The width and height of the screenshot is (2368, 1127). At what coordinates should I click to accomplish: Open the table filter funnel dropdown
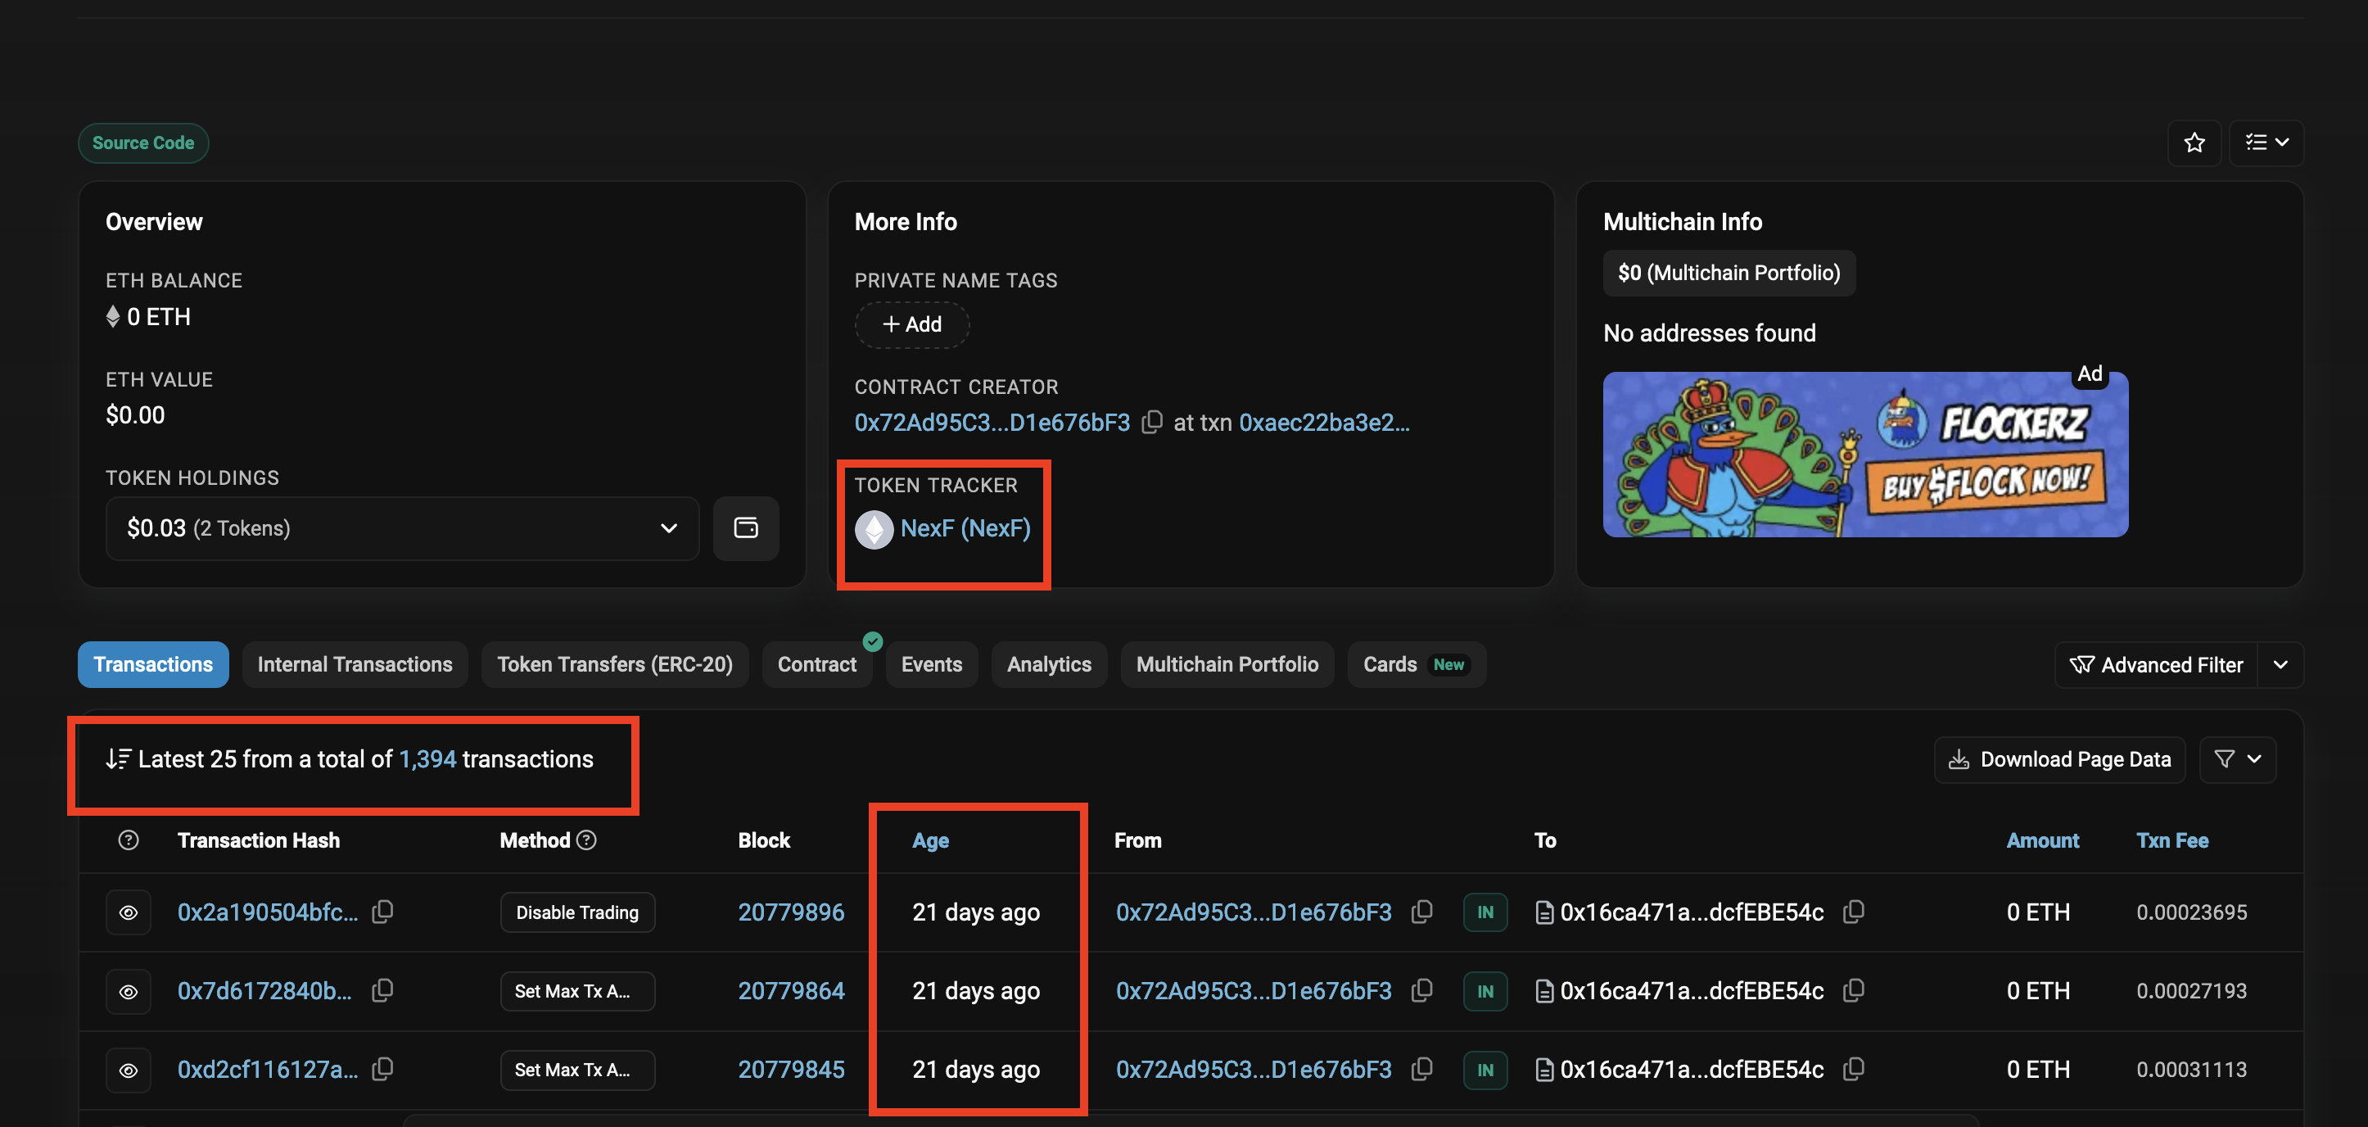pos(2236,759)
